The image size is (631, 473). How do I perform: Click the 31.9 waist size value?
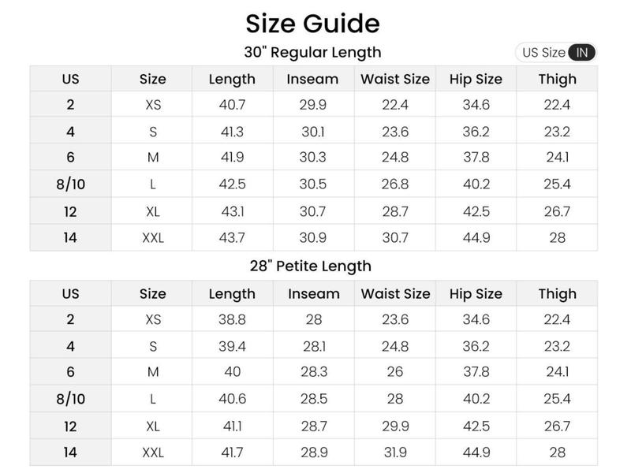[x=395, y=453]
